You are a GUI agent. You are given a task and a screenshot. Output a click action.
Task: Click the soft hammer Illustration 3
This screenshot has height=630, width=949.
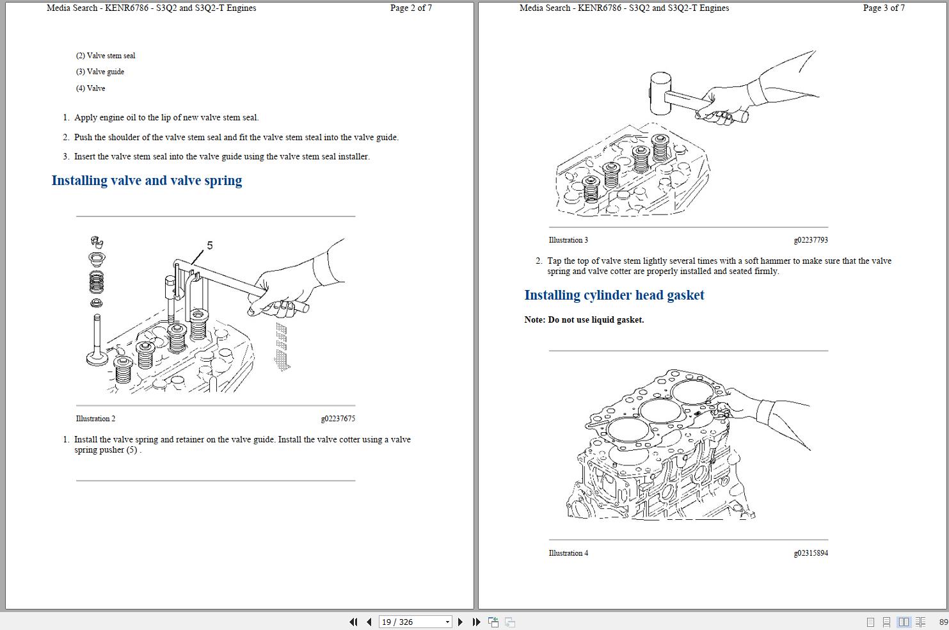[x=672, y=134]
